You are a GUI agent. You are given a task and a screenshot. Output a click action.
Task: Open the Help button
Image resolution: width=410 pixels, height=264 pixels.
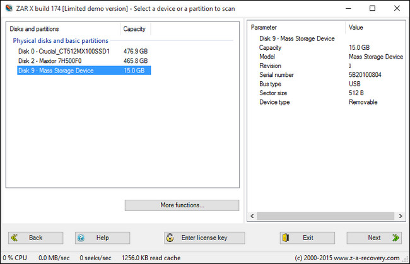(102, 238)
